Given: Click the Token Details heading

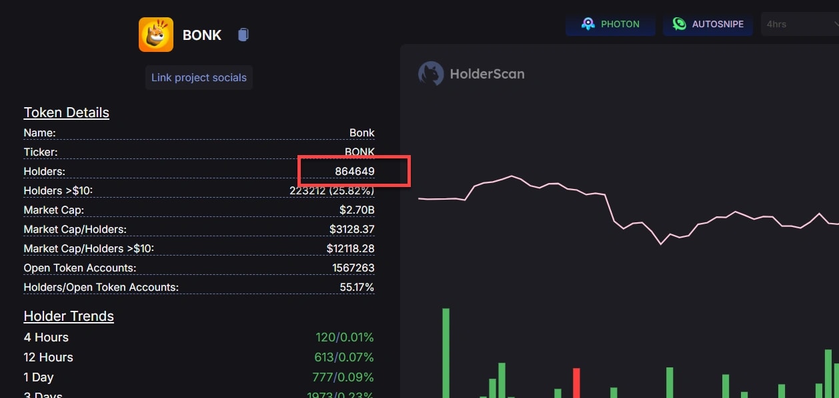Looking at the screenshot, I should tap(67, 112).
